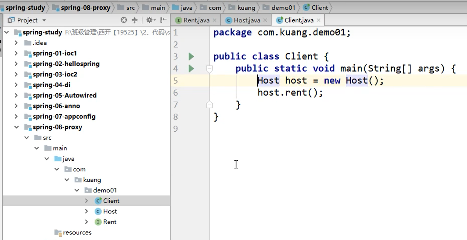Open Project panel settings gear
Image resolution: width=467 pixels, height=240 pixels.
(x=150, y=20)
